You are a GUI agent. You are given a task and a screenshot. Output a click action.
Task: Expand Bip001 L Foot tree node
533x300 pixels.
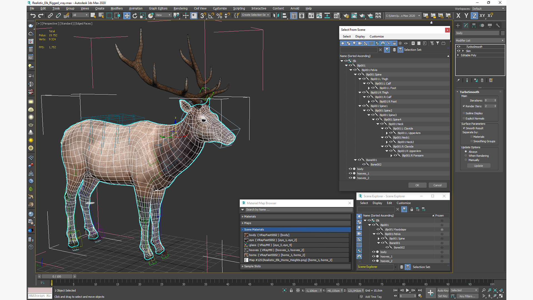coord(369,88)
